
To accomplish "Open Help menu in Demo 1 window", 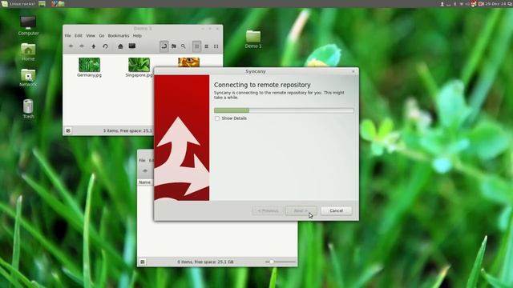I will (137, 35).
